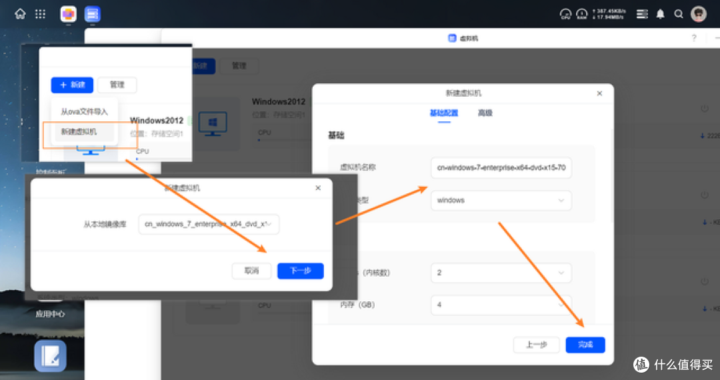Open the 从本地镜像库 image dropdown
The width and height of the screenshot is (720, 380).
pos(209,224)
